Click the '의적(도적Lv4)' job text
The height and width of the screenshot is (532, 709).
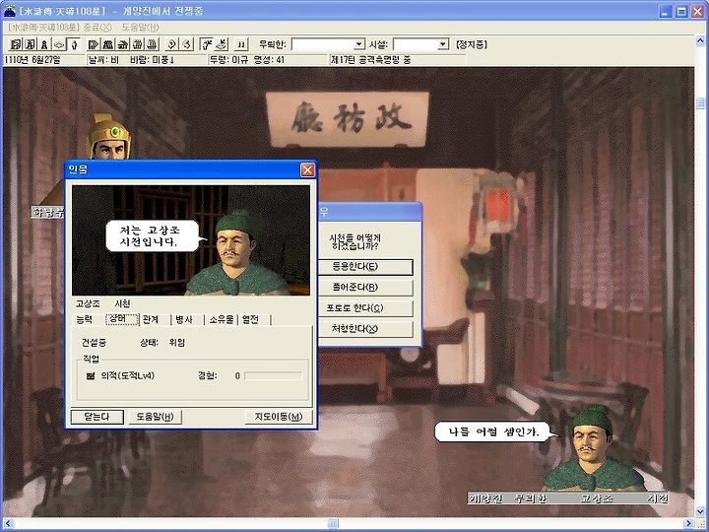(127, 375)
